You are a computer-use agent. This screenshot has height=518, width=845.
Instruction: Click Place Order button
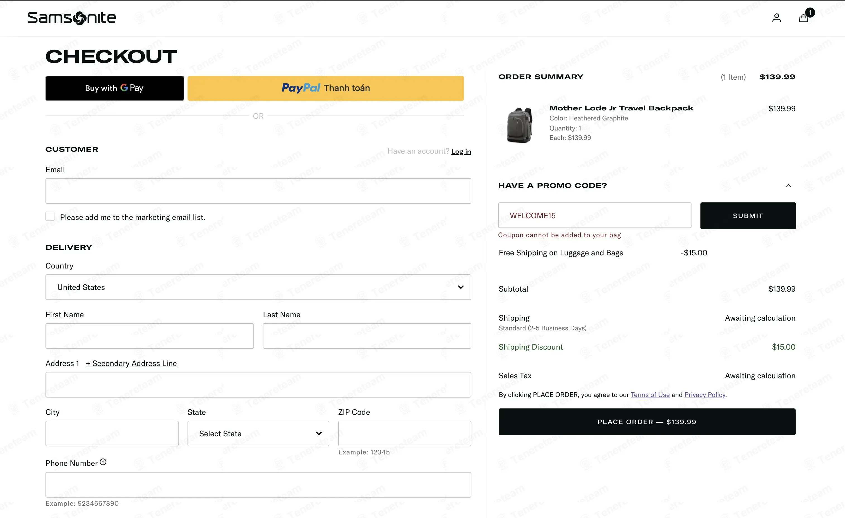647,422
